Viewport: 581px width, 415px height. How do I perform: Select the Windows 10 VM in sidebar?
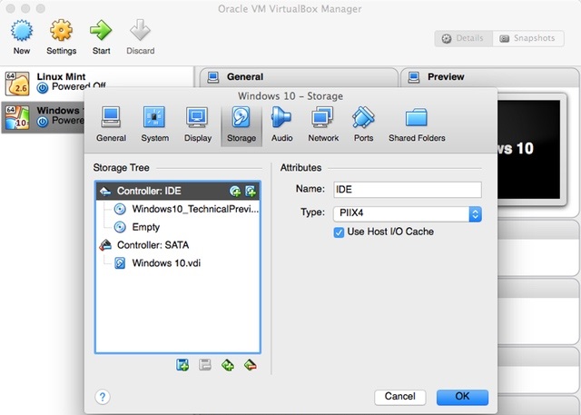43,117
